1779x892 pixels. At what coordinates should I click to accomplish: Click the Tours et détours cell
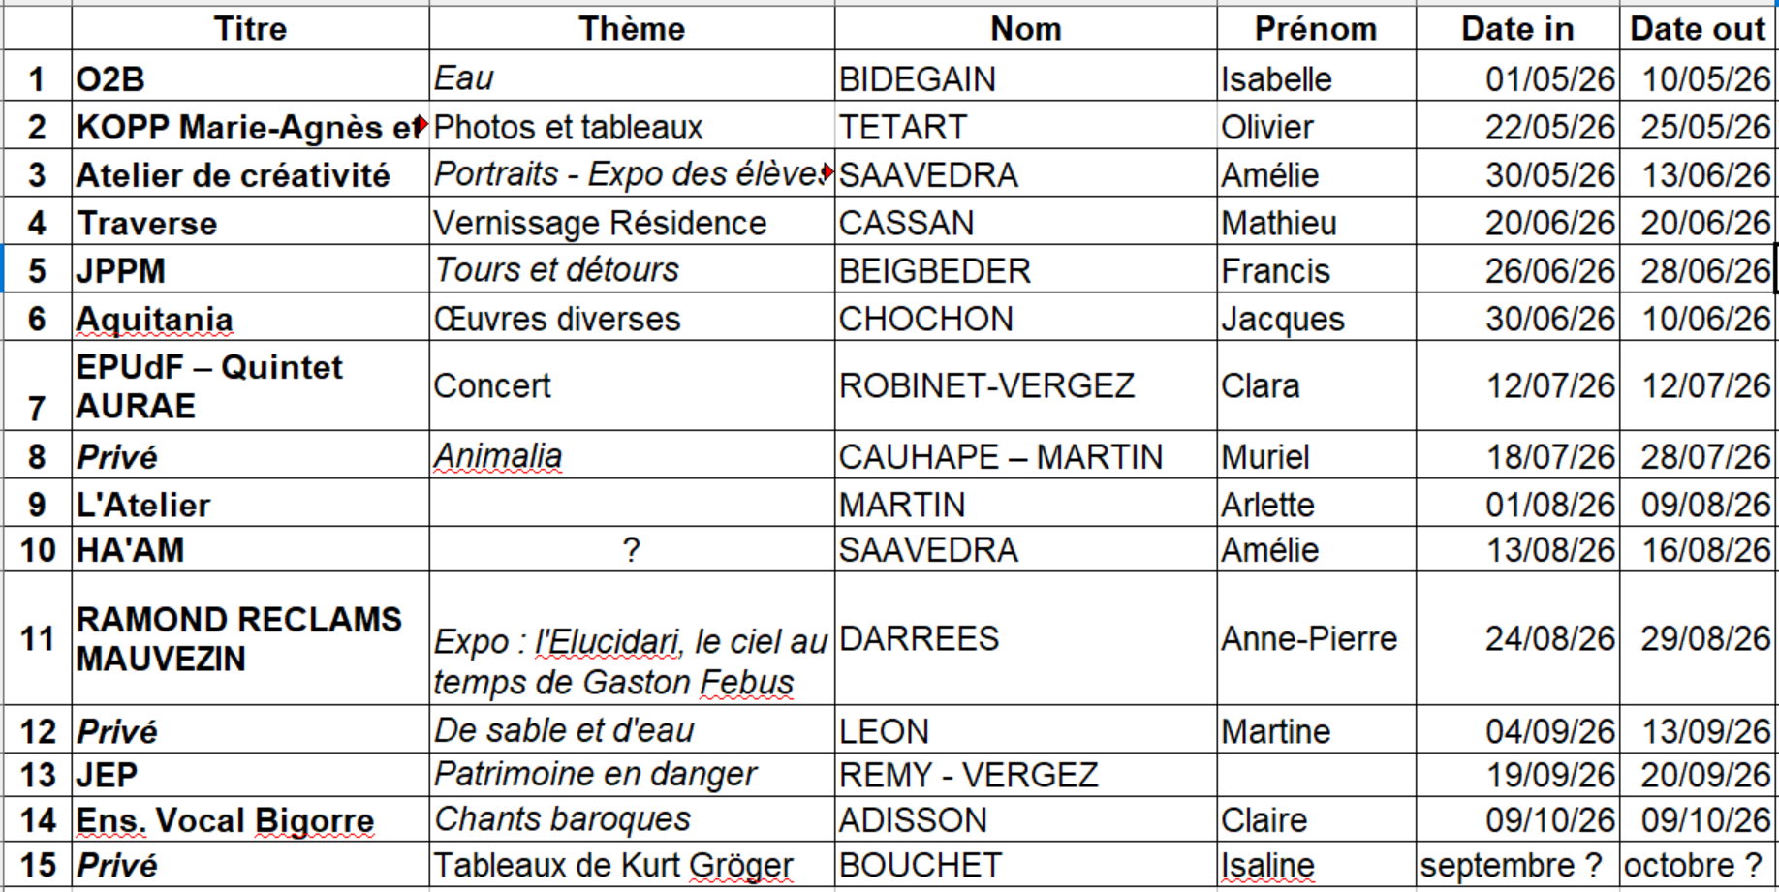pyautogui.click(x=632, y=270)
